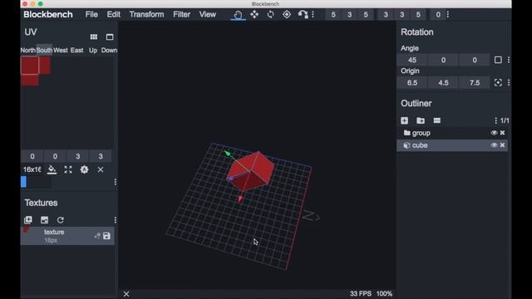Delete the cube with its X

tap(502, 145)
